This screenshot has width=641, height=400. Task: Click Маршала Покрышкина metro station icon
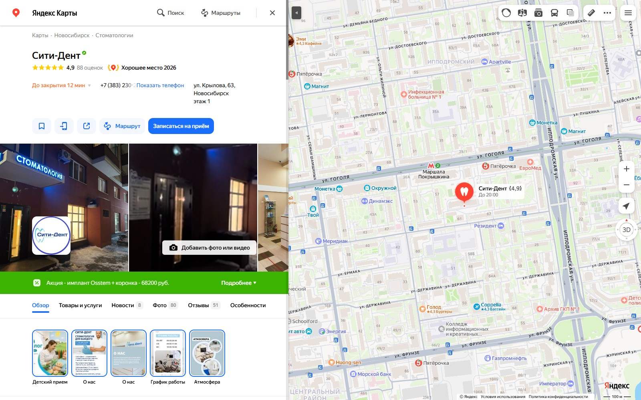click(431, 165)
